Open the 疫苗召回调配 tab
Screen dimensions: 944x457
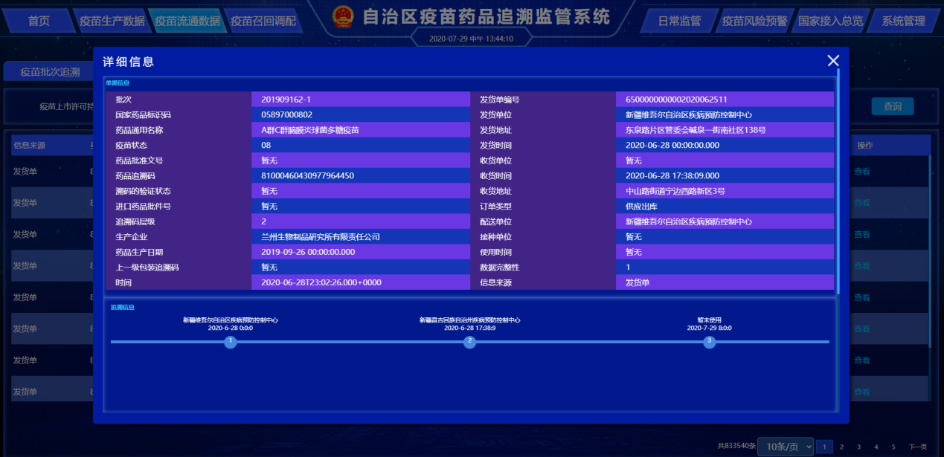(x=263, y=21)
